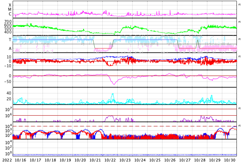Click the 10 axis label of the red-blue panel
This screenshot has width=243, height=163.
point(9,57)
